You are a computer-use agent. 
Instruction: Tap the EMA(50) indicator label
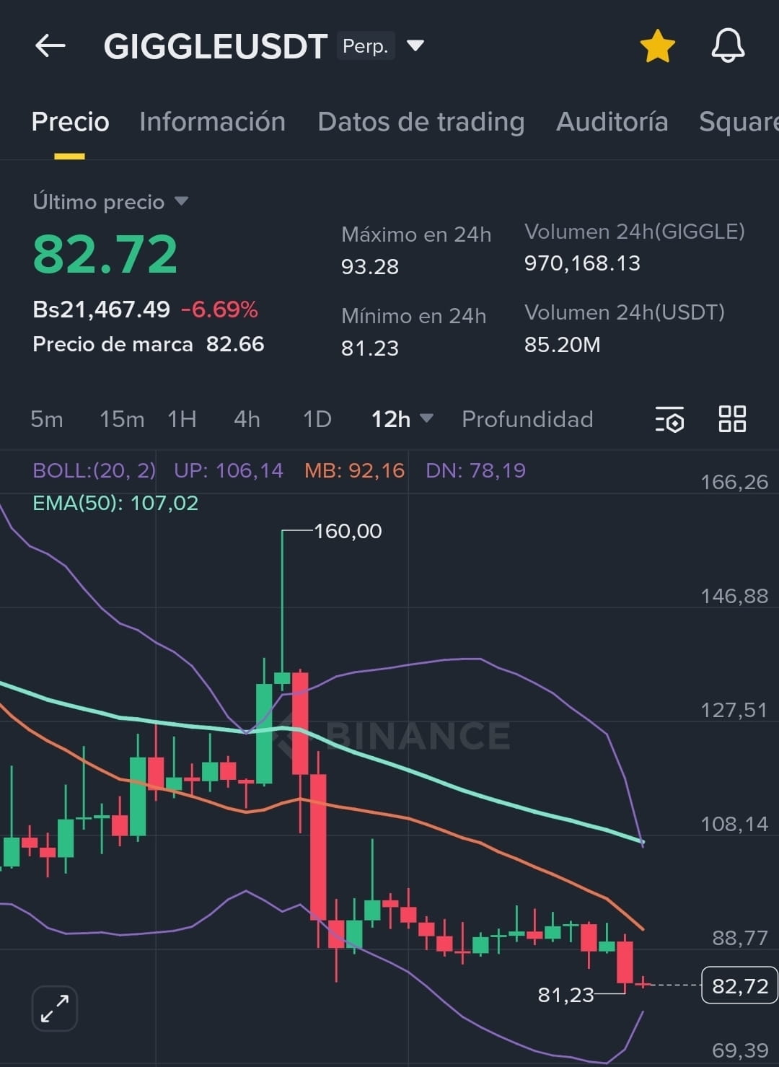(115, 503)
